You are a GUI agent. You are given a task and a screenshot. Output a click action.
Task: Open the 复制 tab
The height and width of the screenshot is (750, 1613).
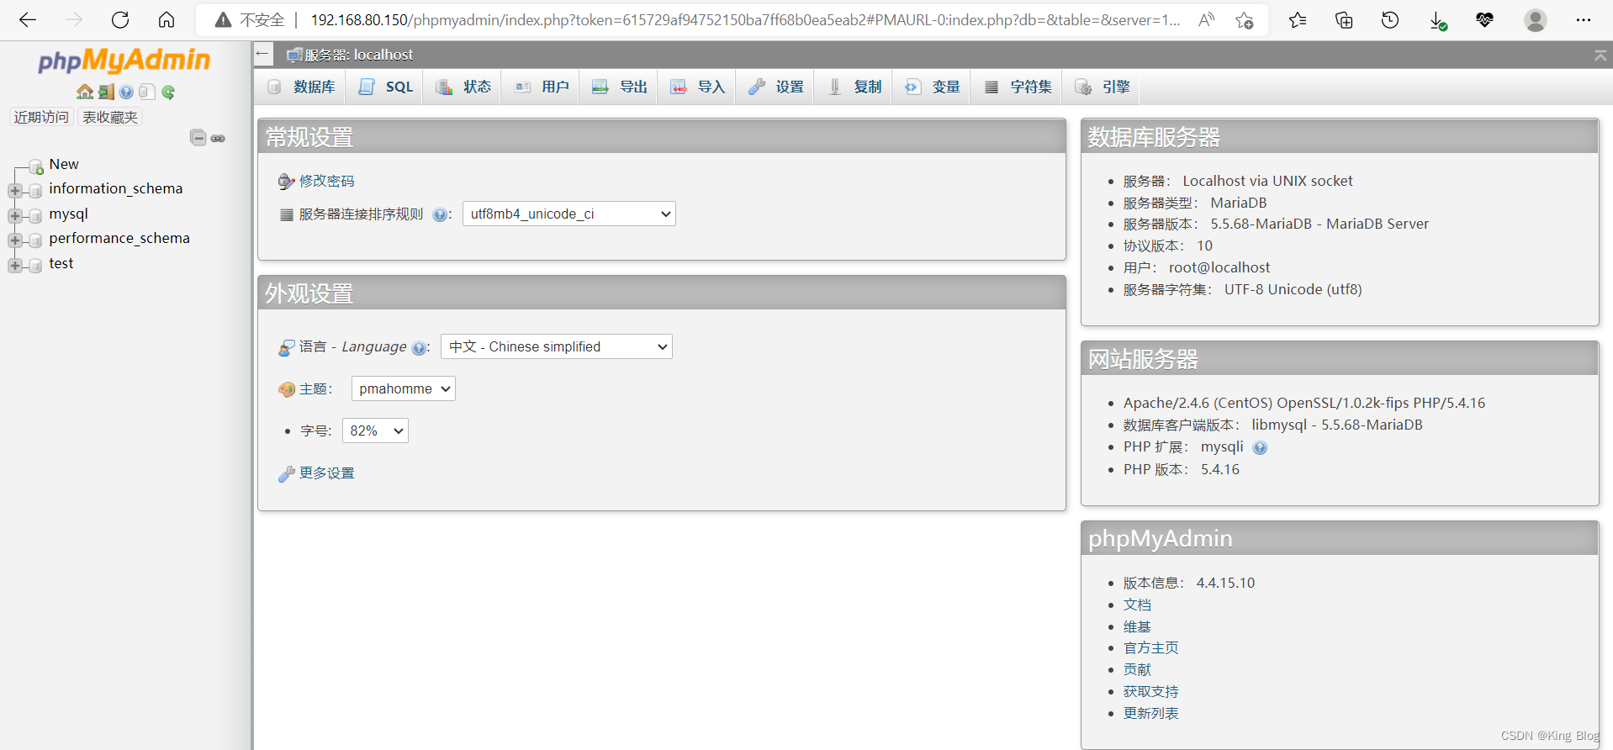tap(854, 87)
